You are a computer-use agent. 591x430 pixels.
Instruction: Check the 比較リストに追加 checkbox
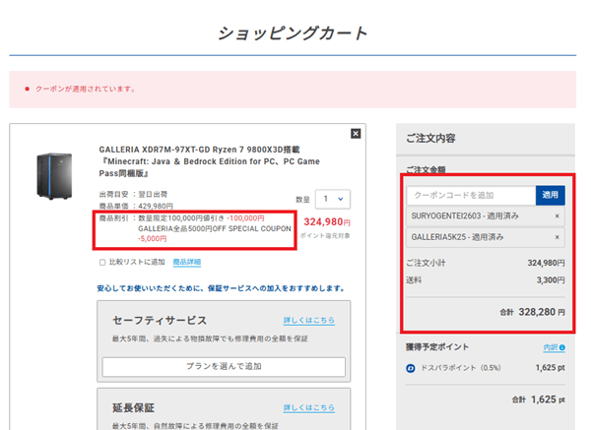103,263
